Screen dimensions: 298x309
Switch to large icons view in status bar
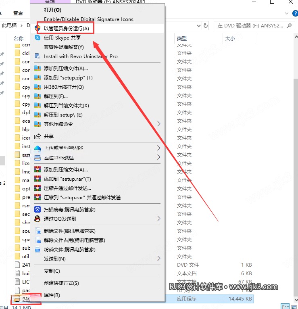point(294,307)
